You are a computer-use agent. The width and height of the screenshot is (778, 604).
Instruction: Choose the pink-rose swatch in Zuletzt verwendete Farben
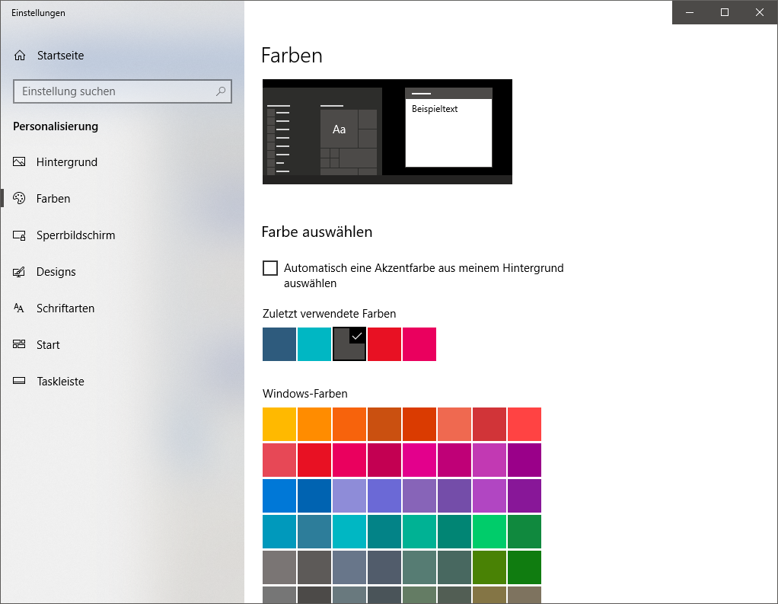point(419,344)
